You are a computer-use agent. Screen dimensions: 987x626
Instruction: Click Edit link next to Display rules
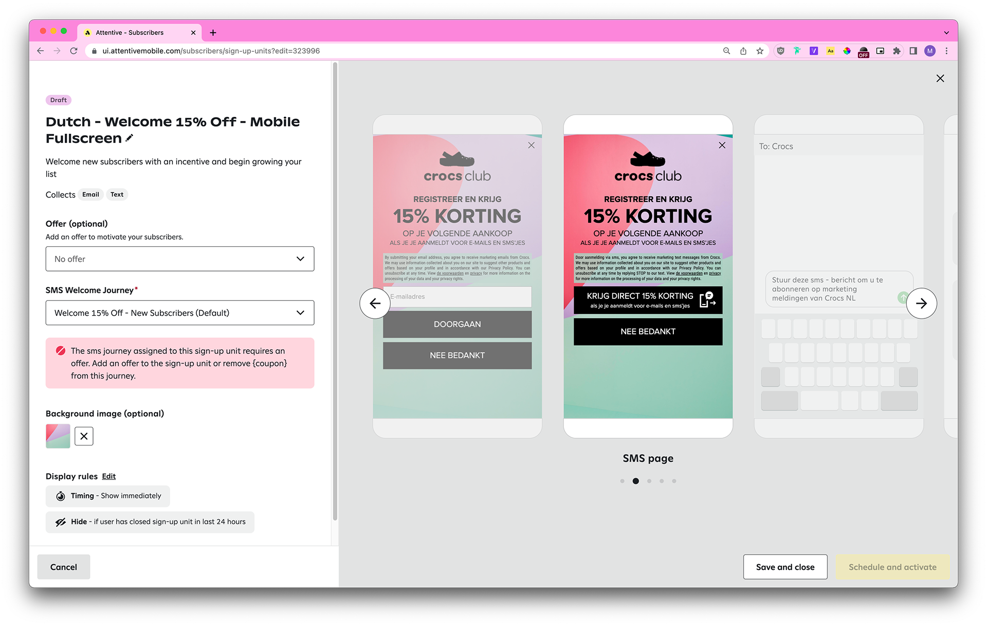[x=108, y=476]
